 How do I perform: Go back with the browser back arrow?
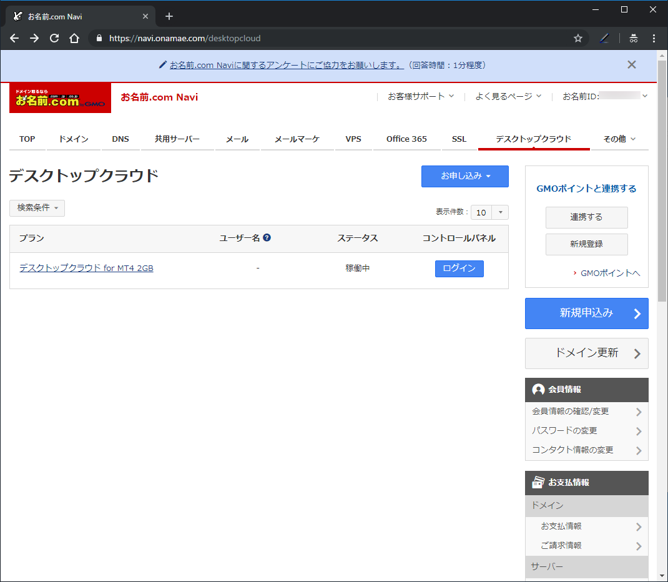click(x=14, y=38)
